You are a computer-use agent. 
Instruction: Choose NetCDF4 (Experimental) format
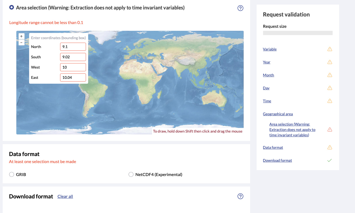pyautogui.click(x=131, y=174)
